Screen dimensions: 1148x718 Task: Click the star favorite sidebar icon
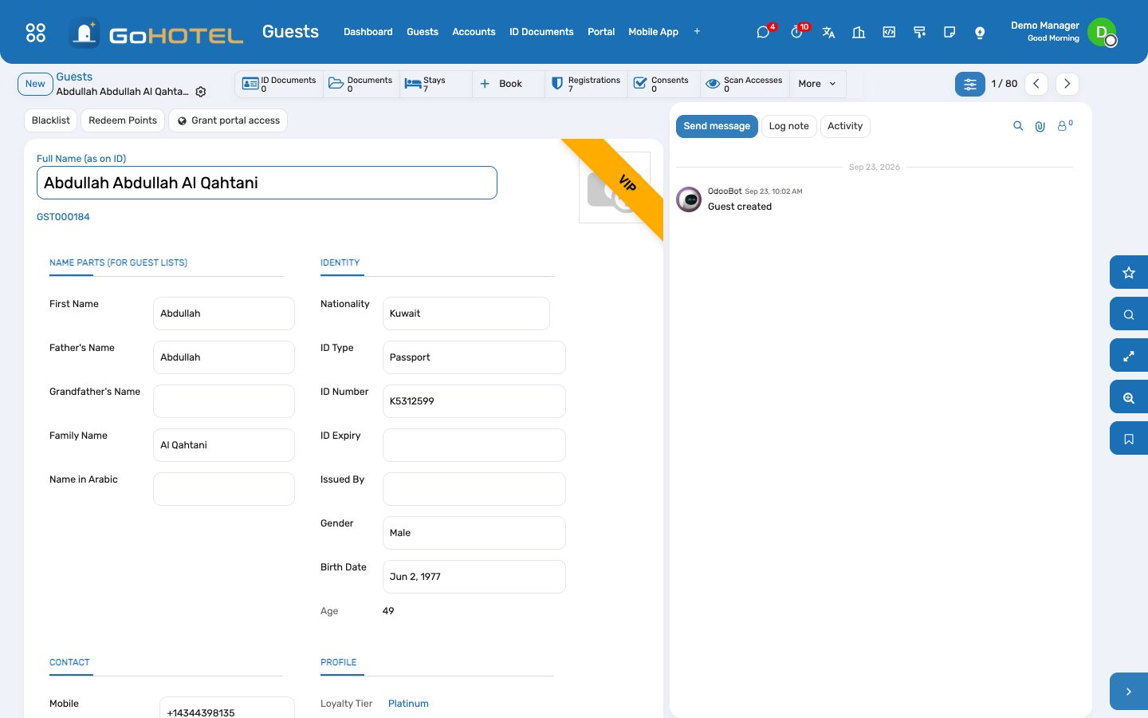click(x=1129, y=273)
